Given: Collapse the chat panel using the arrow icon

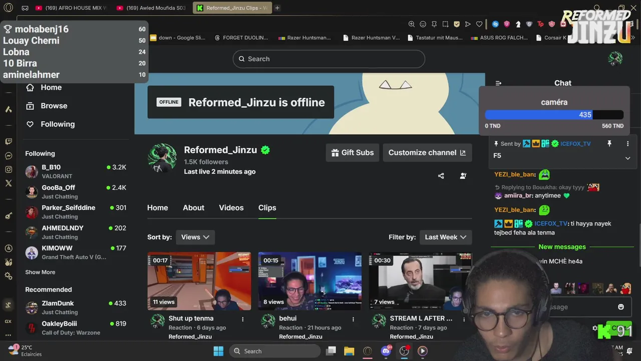Looking at the screenshot, I should click(x=498, y=83).
